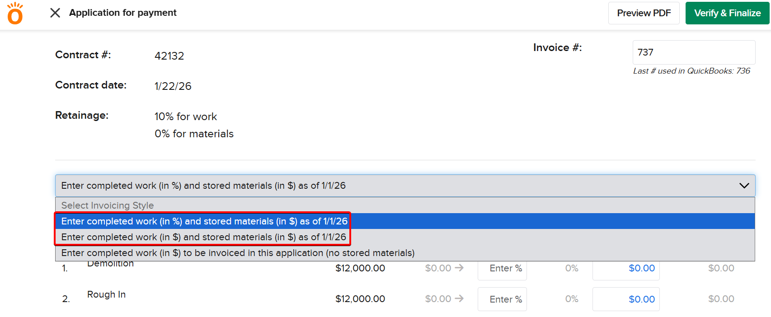Select the blue $0.00 field for Demolition
The image size is (771, 317).
(626, 269)
